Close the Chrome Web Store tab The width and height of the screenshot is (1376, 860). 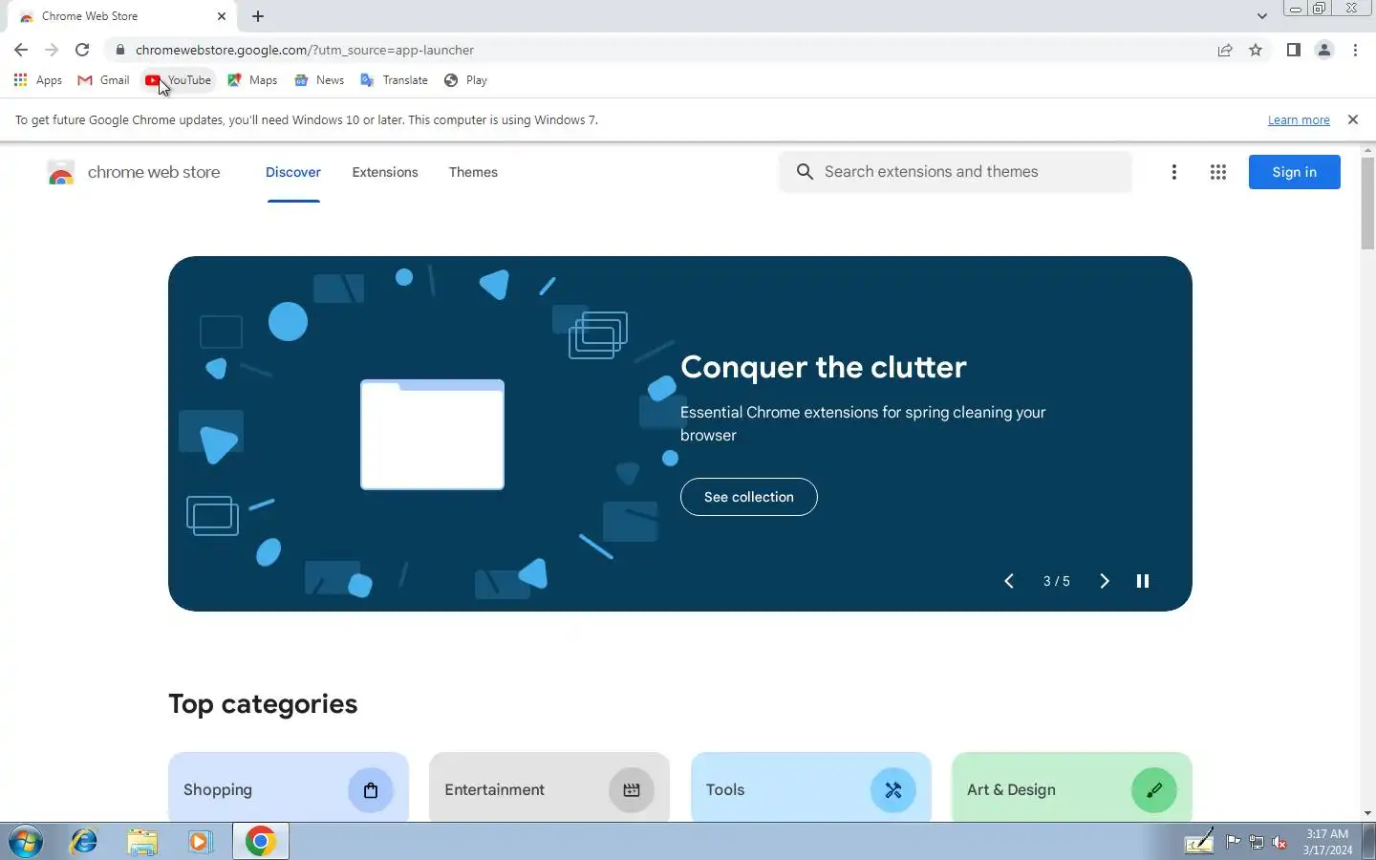pos(222,16)
